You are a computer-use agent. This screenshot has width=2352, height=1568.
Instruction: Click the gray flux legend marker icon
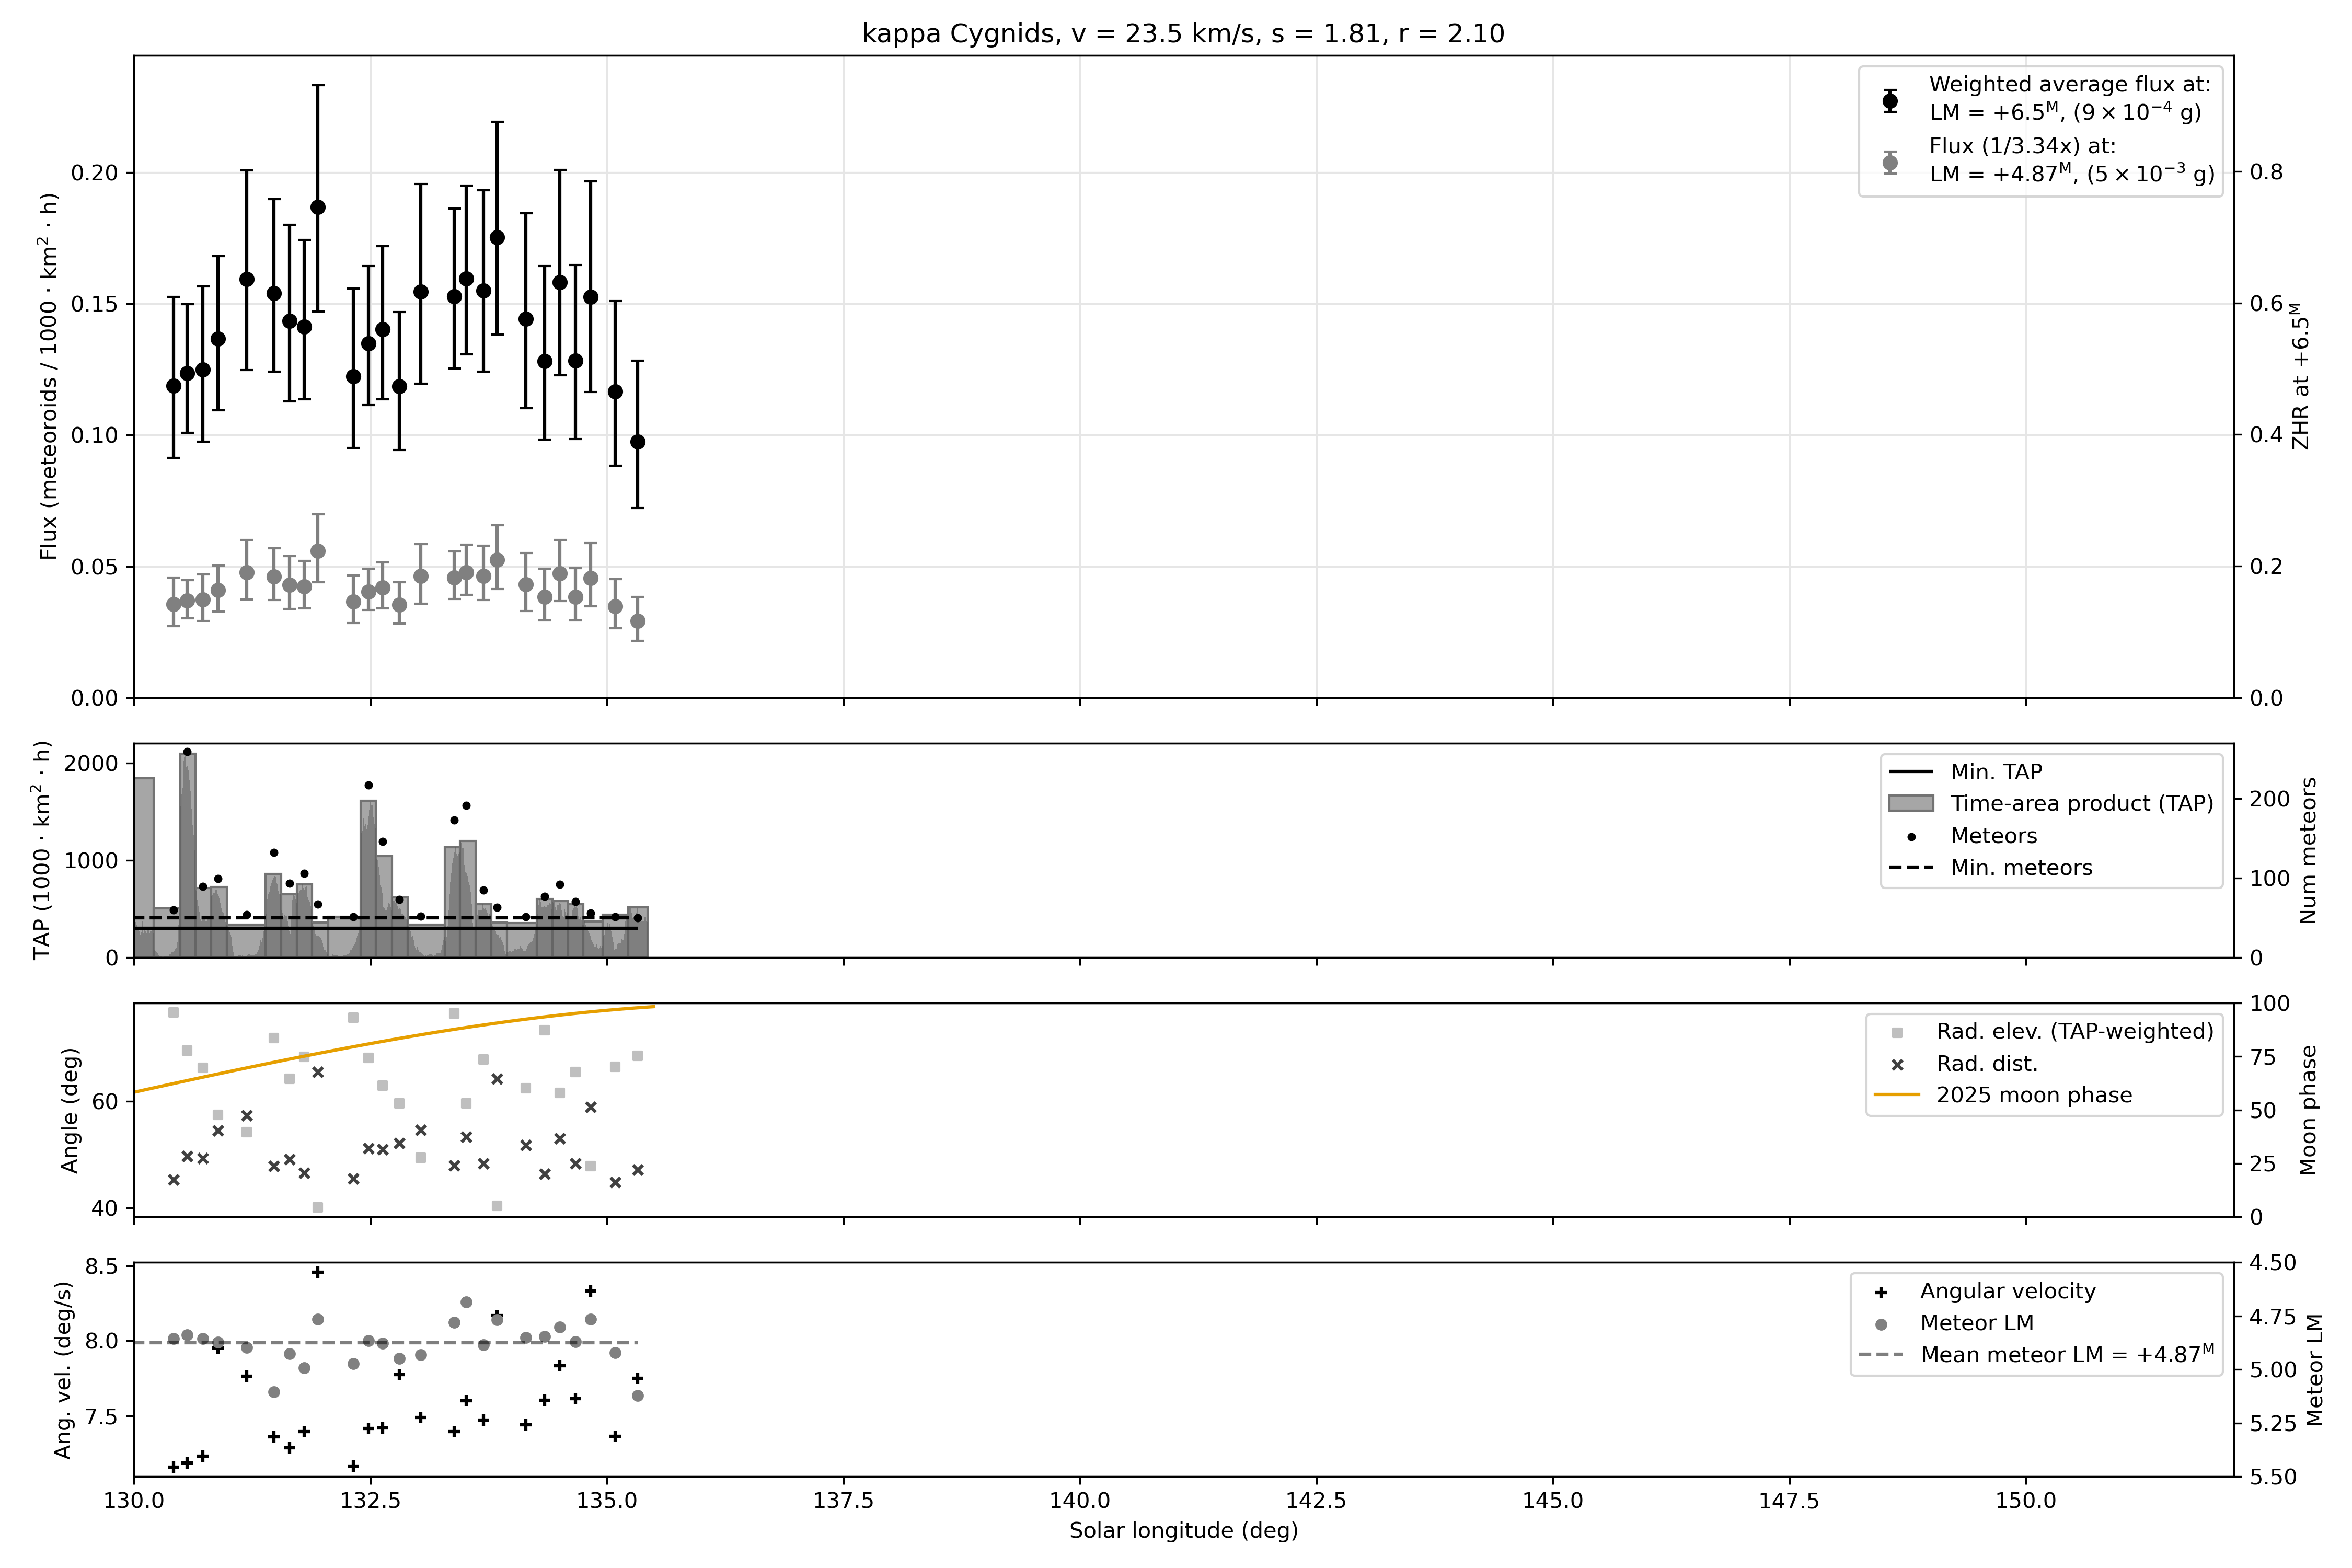[1890, 162]
